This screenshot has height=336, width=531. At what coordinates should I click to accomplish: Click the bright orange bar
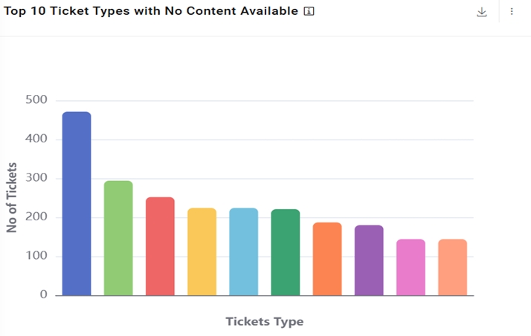click(327, 259)
